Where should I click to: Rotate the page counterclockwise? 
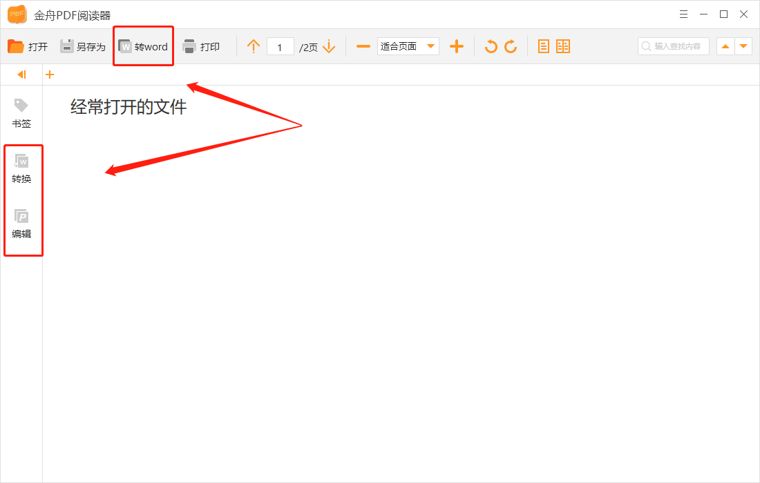tap(491, 46)
